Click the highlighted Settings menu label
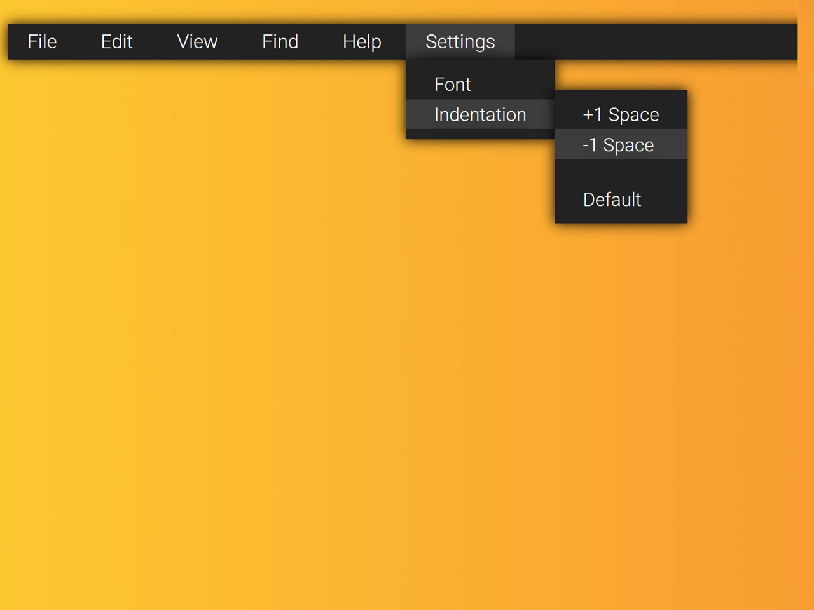Image resolution: width=814 pixels, height=610 pixels. tap(460, 41)
